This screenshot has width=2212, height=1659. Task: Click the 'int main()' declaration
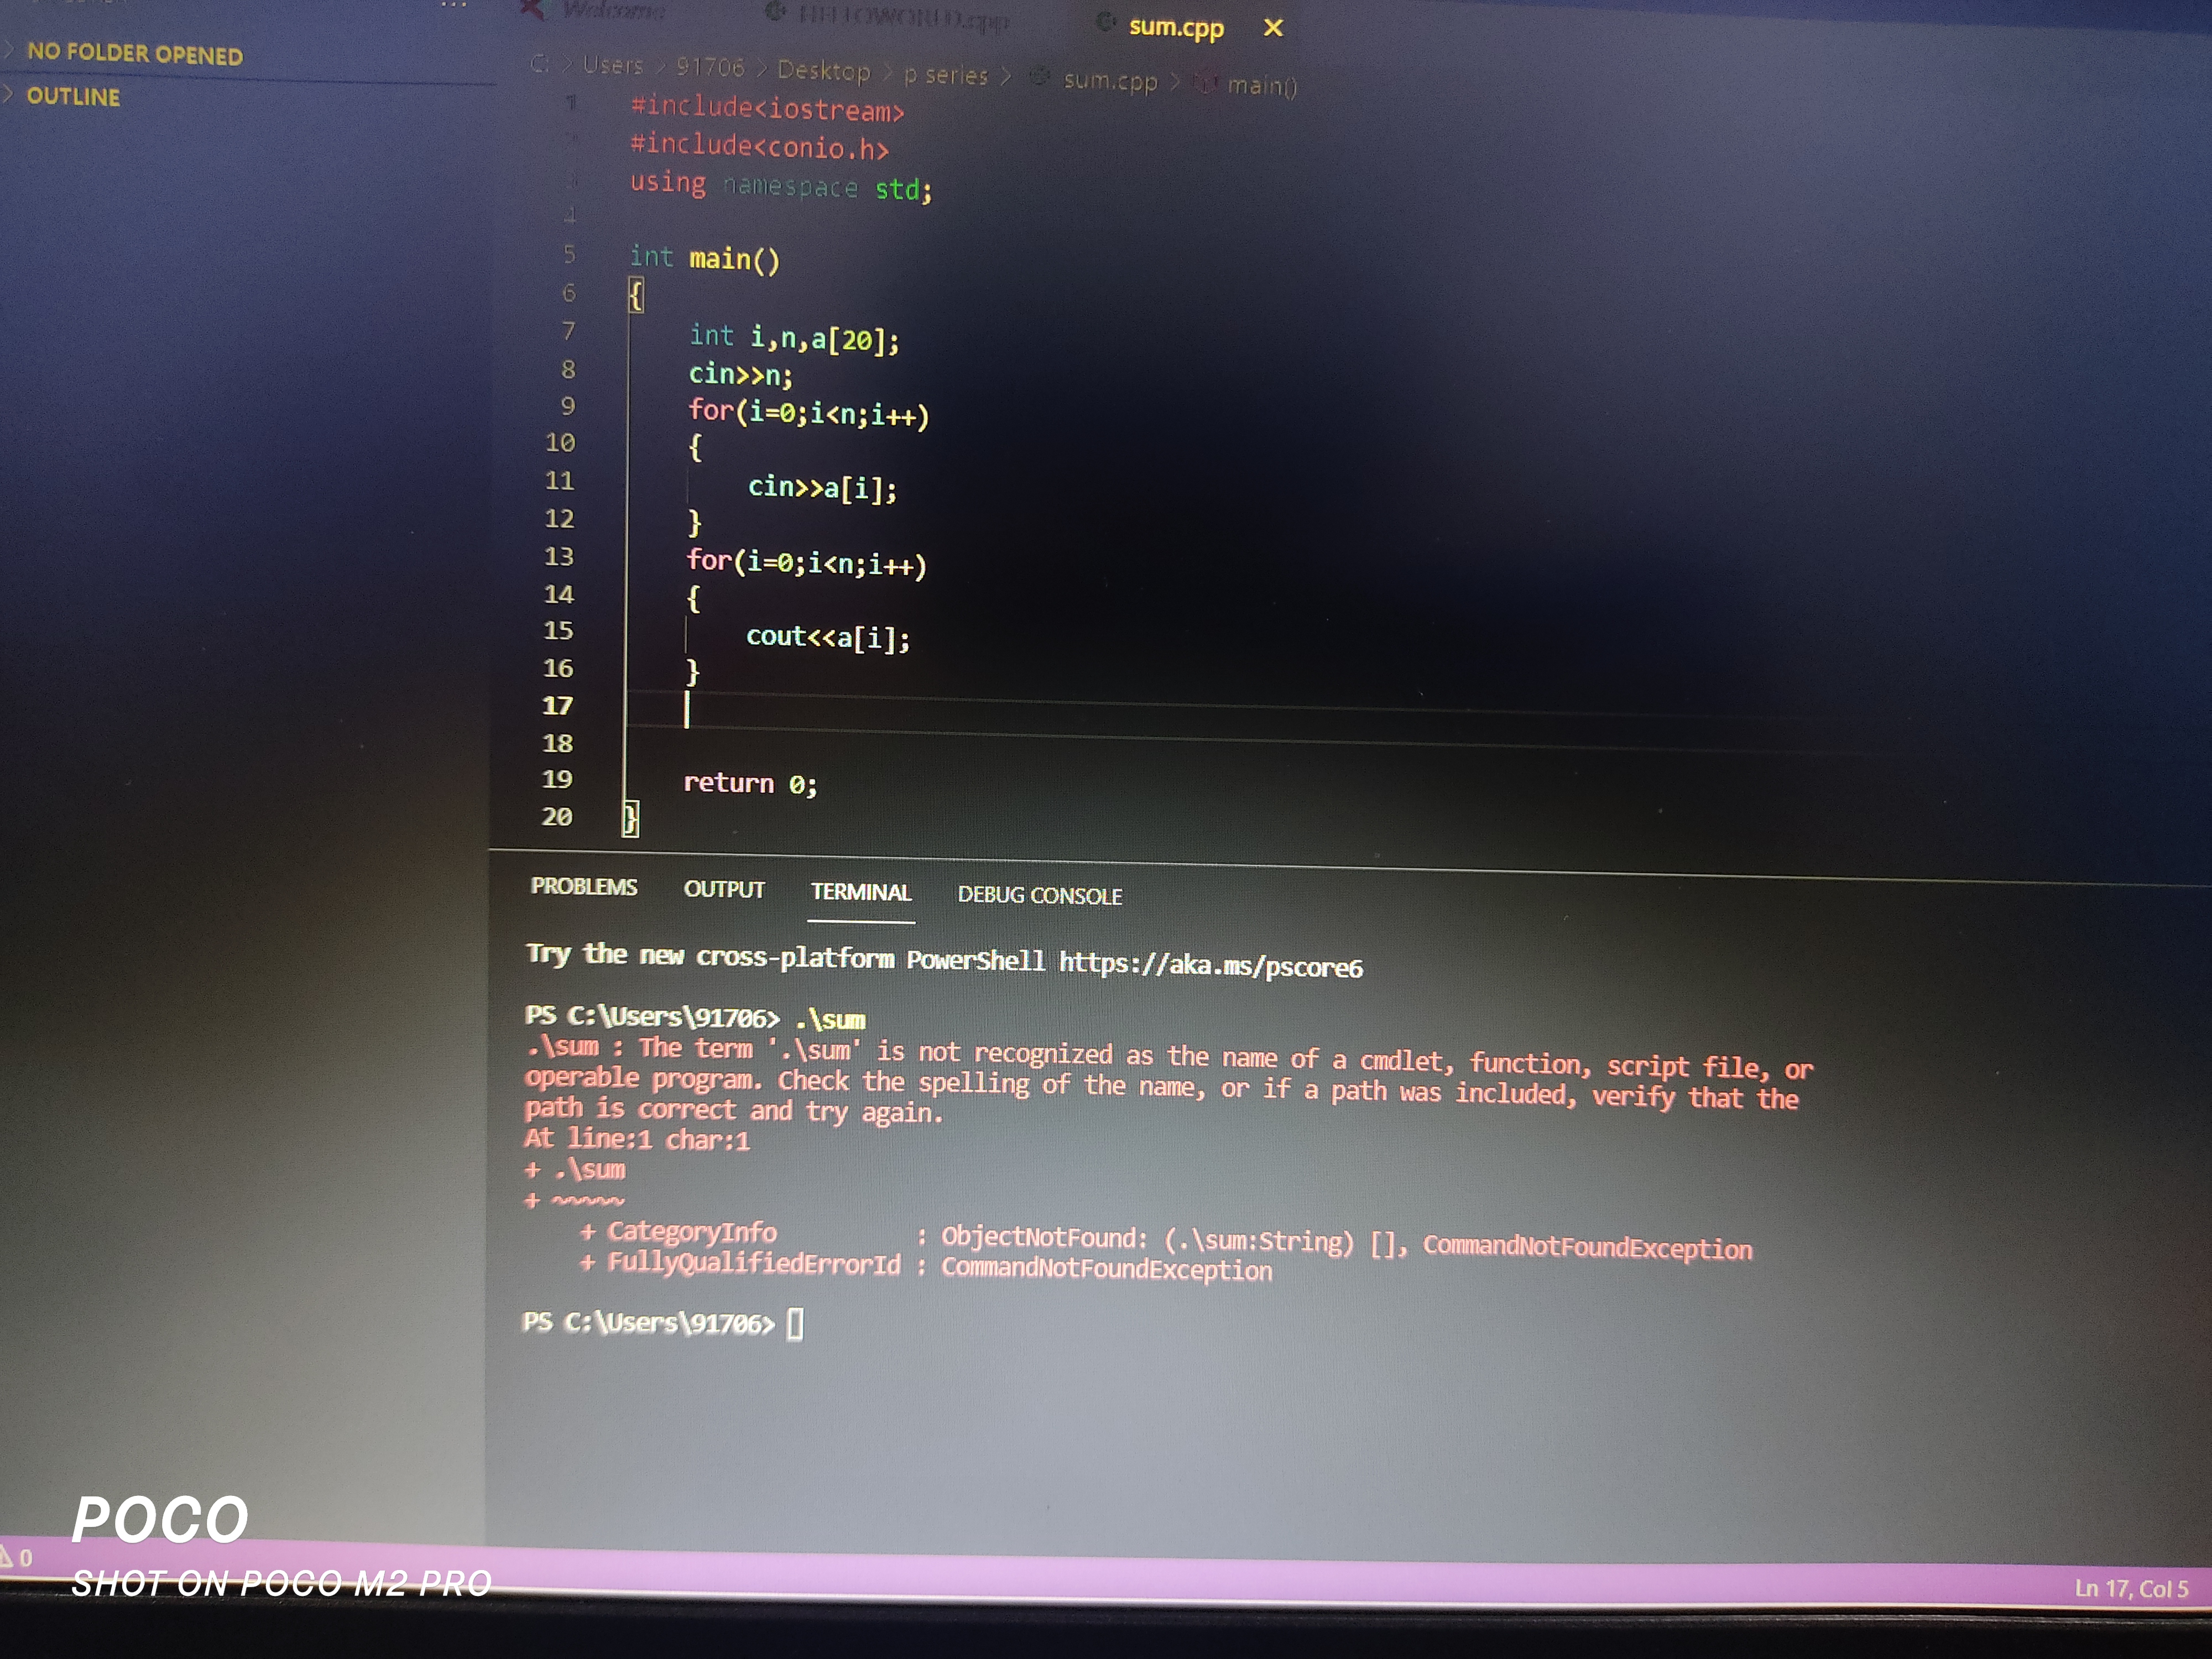click(705, 258)
